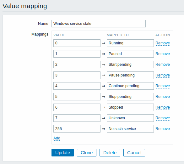184x164 pixels.
Task: Edit the Running mapped-to field
Action: coord(130,43)
